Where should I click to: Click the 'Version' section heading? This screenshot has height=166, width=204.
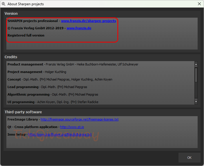tap(11, 14)
